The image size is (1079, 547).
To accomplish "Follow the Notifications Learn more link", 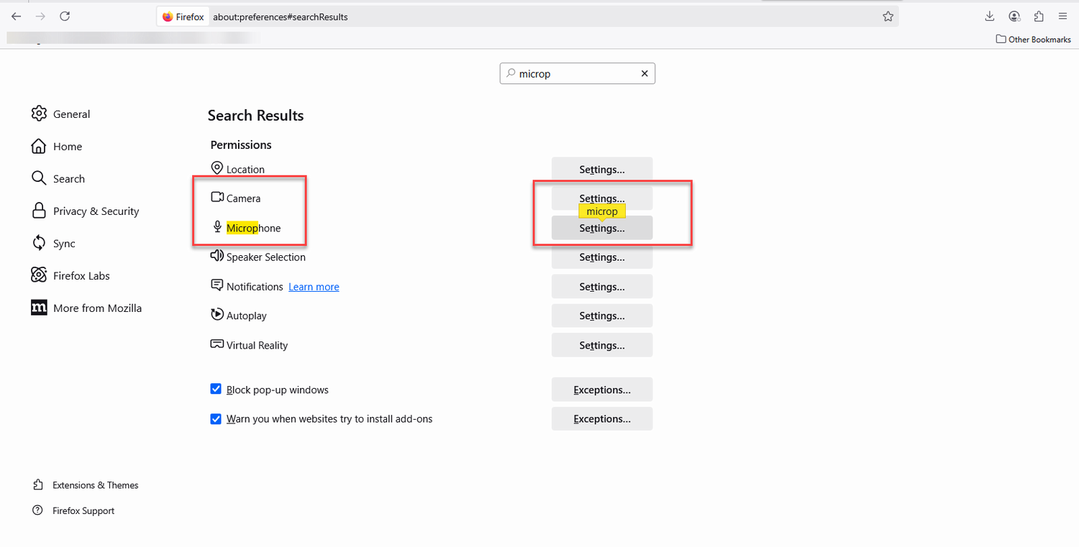I will coord(314,287).
